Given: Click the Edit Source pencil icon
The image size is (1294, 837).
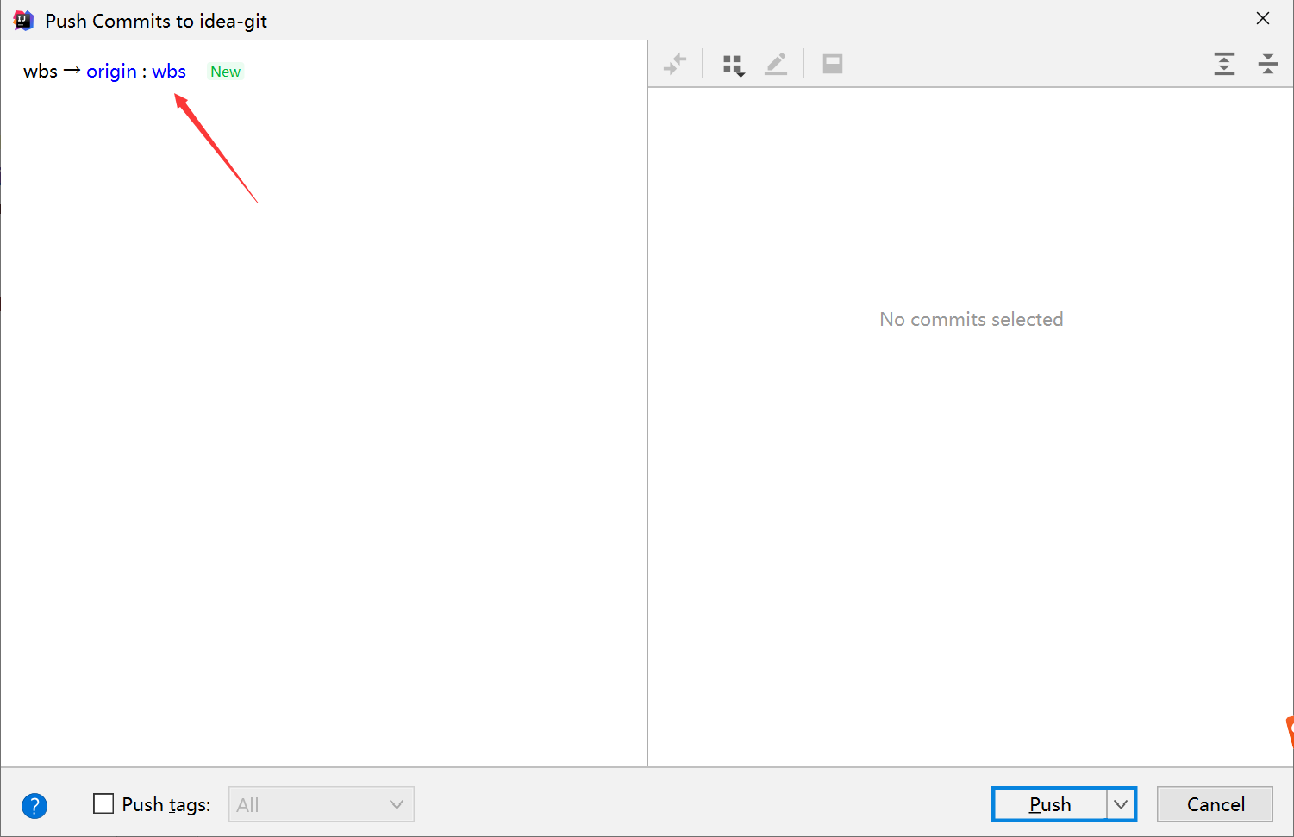Looking at the screenshot, I should 776,64.
